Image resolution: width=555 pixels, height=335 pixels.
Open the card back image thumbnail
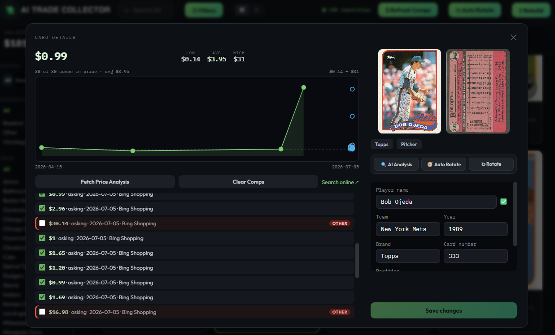coord(478,91)
